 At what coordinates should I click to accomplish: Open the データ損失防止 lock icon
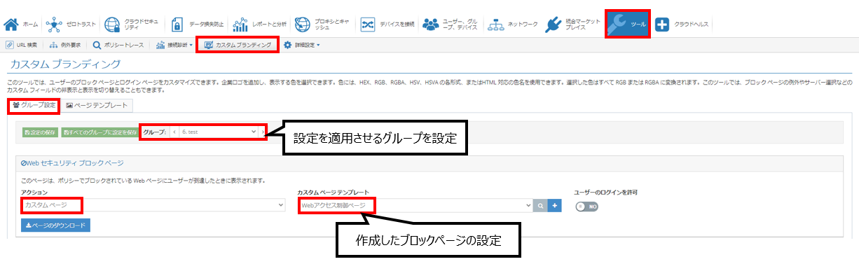pyautogui.click(x=177, y=25)
